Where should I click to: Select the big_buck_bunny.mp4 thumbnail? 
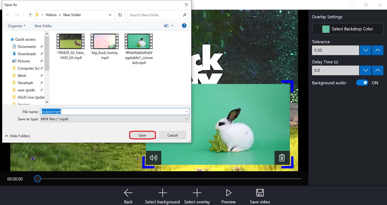105,42
